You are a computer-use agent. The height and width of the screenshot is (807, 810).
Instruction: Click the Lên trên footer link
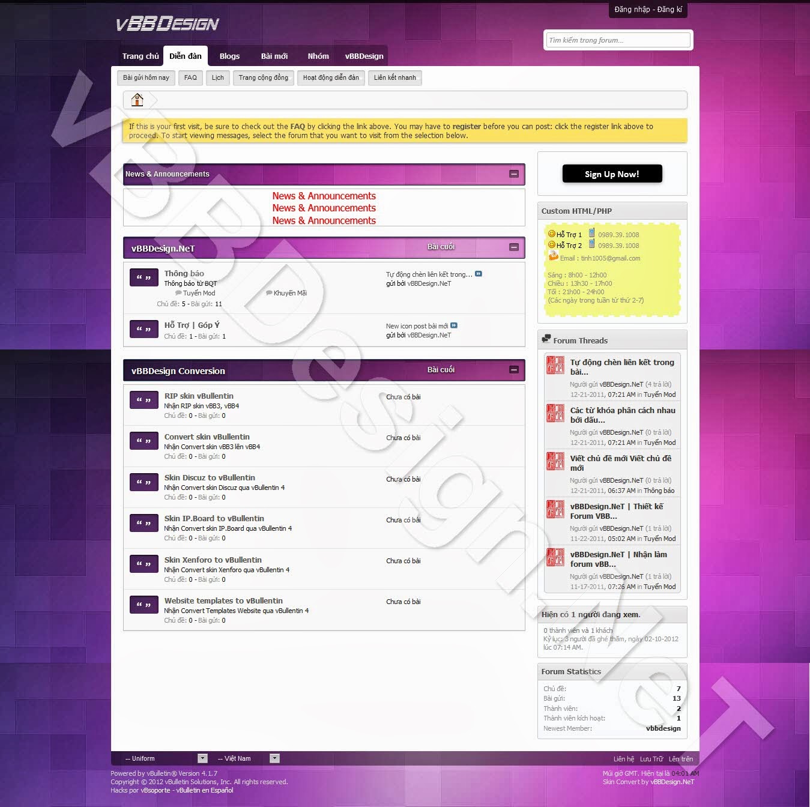click(681, 759)
